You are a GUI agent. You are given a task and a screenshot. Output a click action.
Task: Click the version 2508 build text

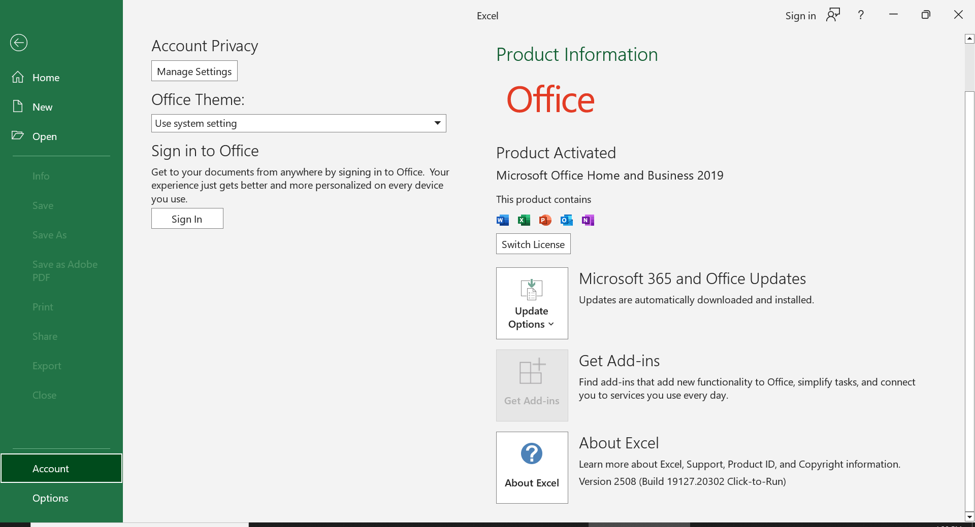[x=682, y=481]
